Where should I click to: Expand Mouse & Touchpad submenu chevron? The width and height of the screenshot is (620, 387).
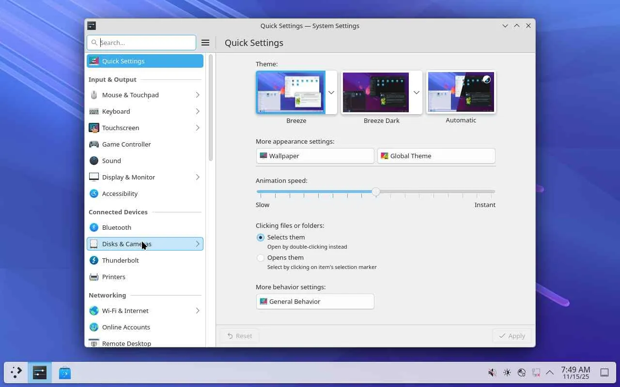tap(198, 95)
